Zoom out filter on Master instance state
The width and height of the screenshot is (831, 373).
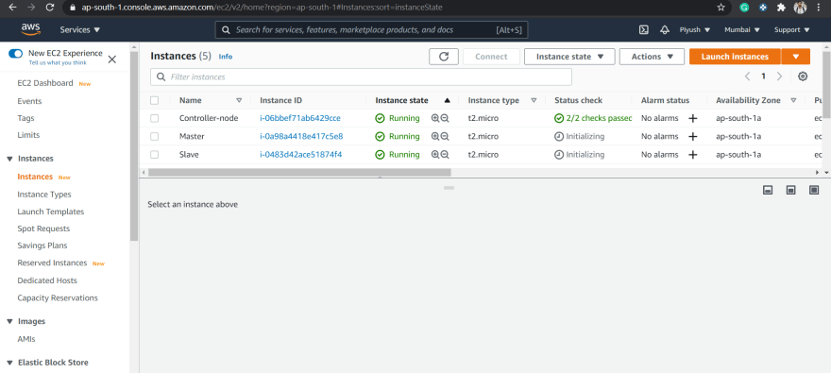coord(445,137)
